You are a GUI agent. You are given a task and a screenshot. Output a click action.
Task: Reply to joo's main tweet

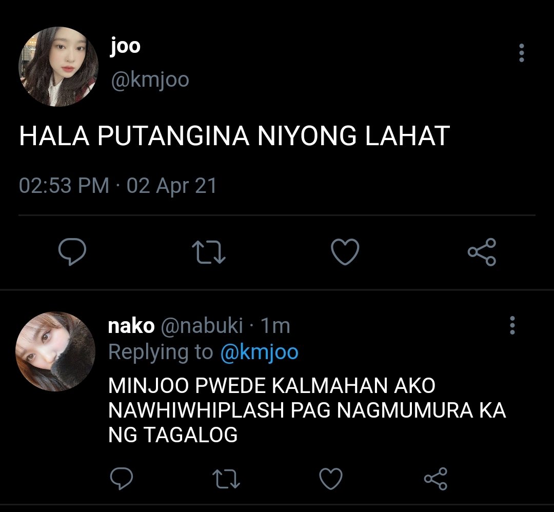pos(72,251)
